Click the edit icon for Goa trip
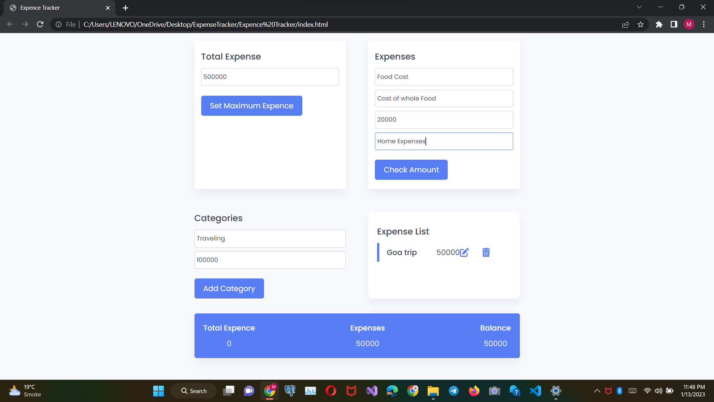The width and height of the screenshot is (714, 402). coord(464,252)
